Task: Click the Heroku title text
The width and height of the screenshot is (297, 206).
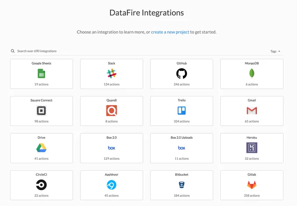Action: (x=252, y=137)
